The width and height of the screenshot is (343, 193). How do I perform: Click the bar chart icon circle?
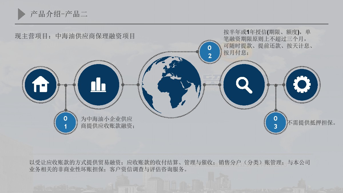[x=98, y=85]
